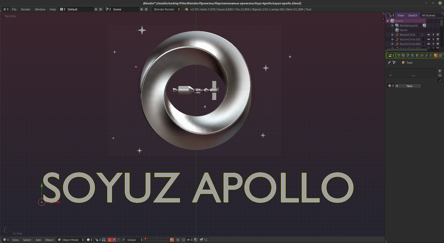Click OpenGL render animation clapper icon
The image size is (444, 243).
[x=206, y=240]
